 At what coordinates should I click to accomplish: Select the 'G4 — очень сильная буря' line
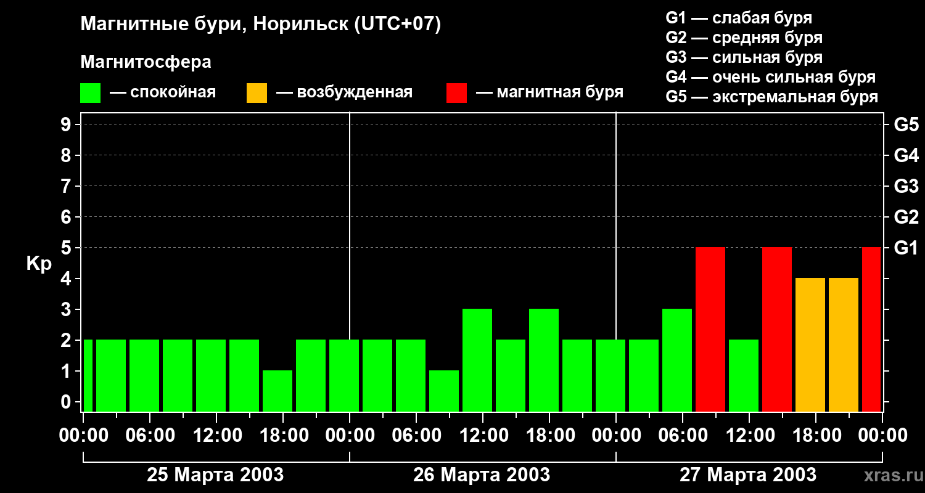point(771,77)
